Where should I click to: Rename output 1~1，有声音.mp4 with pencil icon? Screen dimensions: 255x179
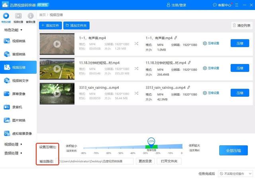[x=176, y=38]
